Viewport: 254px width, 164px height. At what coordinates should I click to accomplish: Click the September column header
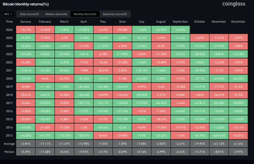tap(180, 22)
